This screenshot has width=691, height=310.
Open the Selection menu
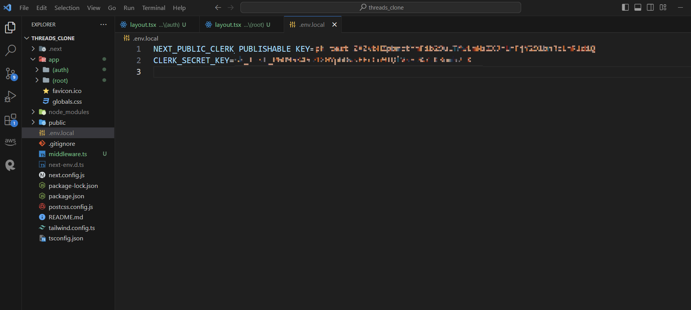(67, 8)
